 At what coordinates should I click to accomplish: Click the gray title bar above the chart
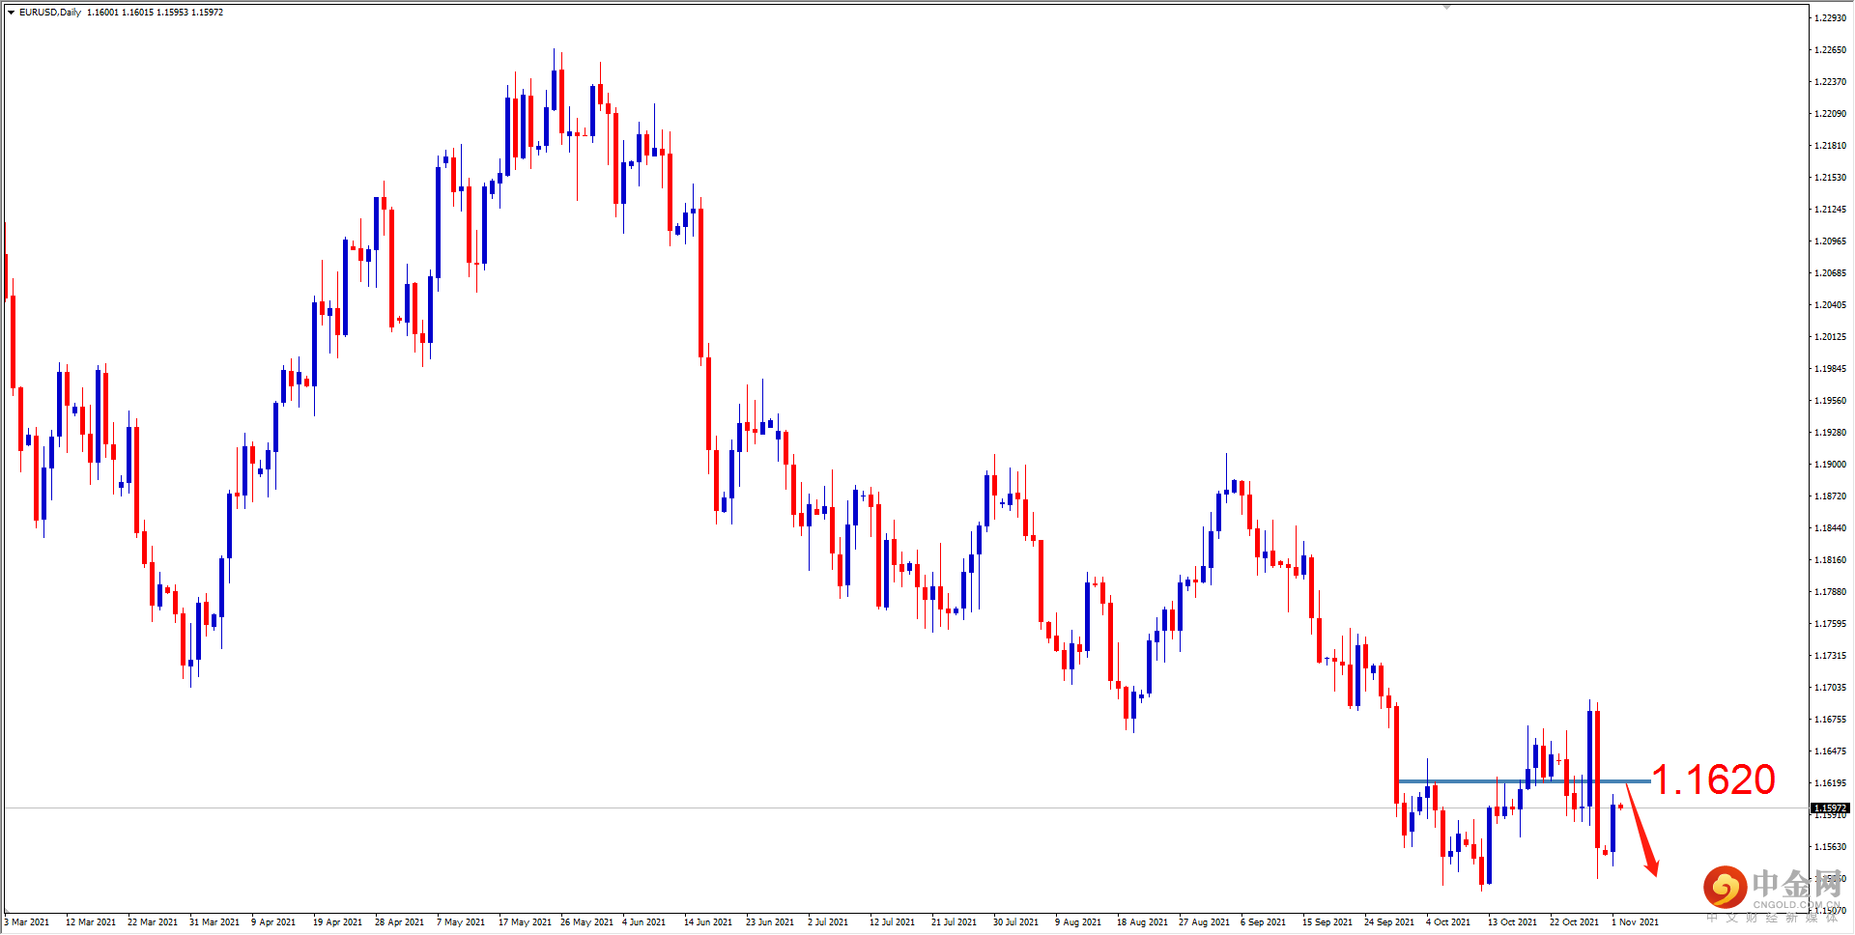[x=927, y=5]
